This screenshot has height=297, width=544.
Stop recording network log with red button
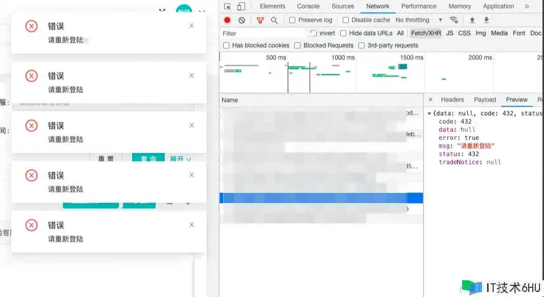tap(227, 20)
